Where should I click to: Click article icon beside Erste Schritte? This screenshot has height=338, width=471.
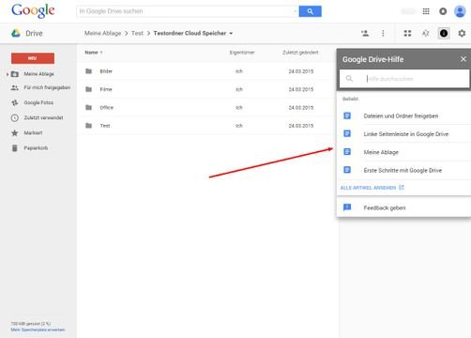[347, 170]
